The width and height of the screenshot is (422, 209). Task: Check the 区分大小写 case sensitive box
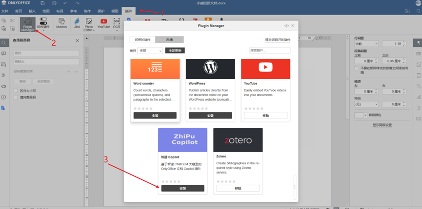[16, 91]
